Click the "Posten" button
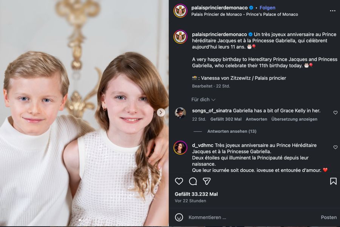This screenshot has width=340, height=227. click(x=329, y=217)
